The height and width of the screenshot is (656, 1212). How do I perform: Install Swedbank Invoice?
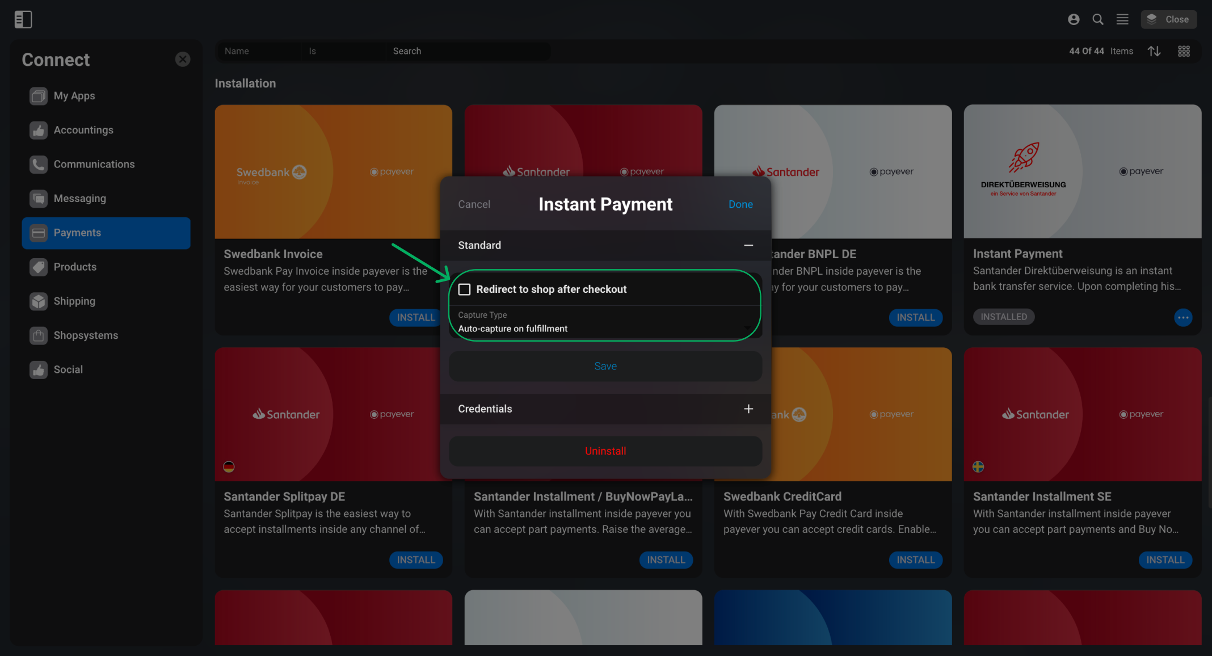415,317
